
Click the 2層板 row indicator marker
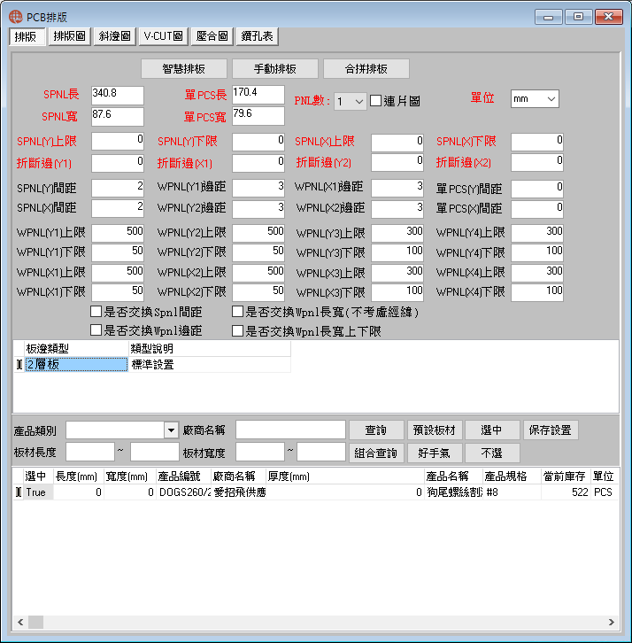click(x=19, y=365)
